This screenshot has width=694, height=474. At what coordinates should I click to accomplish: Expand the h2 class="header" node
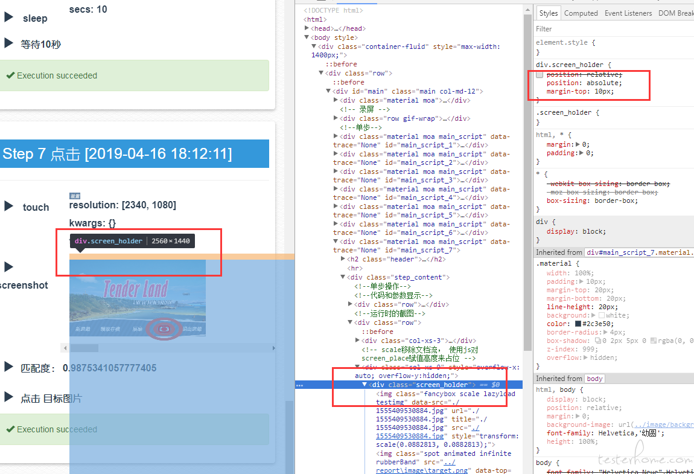(x=343, y=258)
